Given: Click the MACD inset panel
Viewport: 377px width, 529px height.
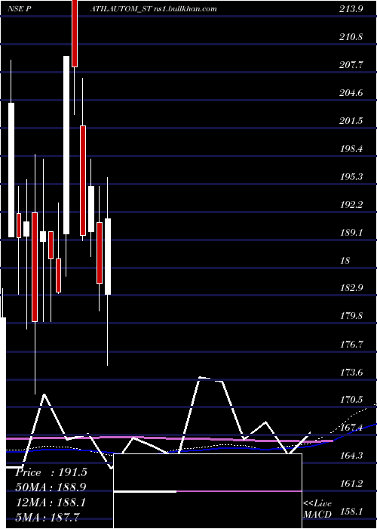Looking at the screenshot, I should [207, 491].
